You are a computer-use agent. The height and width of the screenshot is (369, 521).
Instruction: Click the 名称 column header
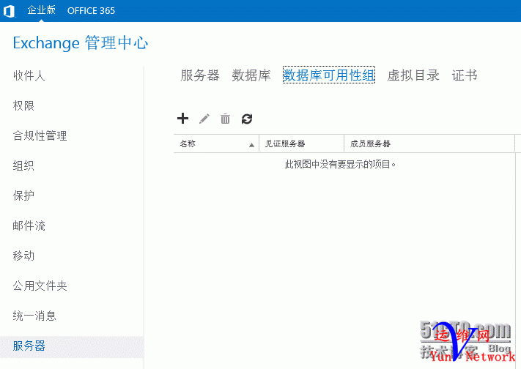(x=216, y=143)
